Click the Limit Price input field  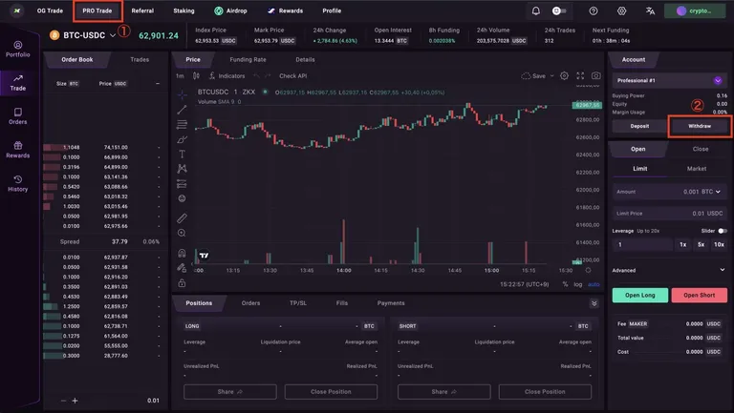[x=669, y=213]
